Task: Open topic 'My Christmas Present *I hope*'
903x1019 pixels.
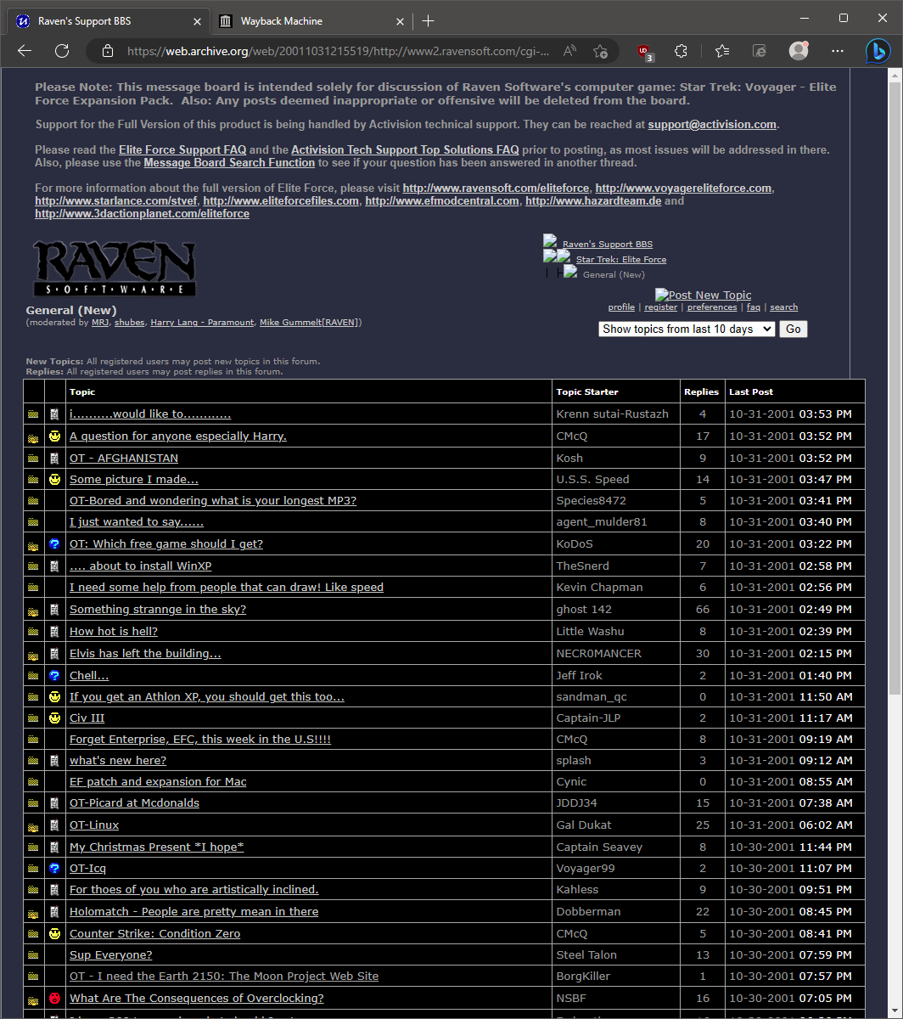Action: [156, 847]
